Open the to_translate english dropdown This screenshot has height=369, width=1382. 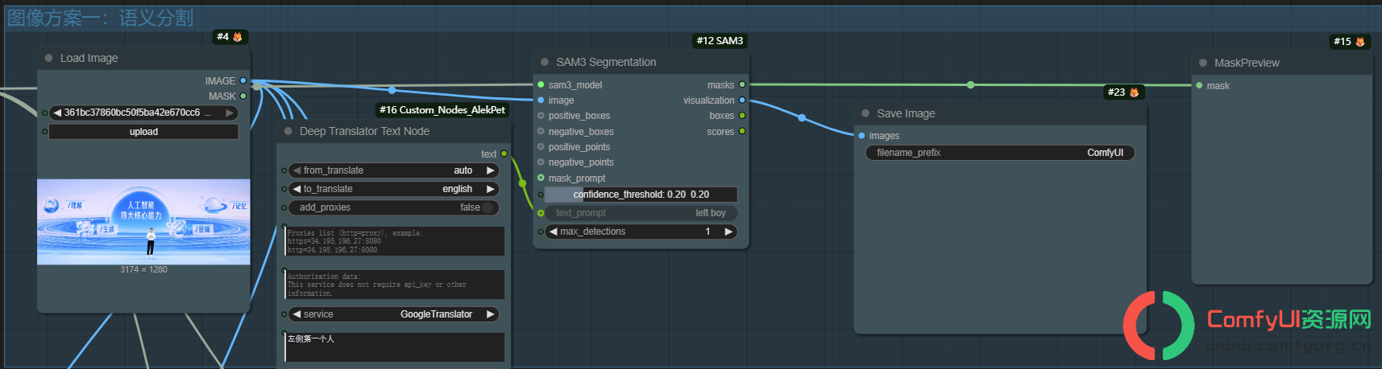click(394, 189)
